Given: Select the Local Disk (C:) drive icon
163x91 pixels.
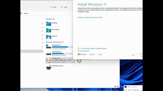Looking at the screenshot, I should (49, 47).
